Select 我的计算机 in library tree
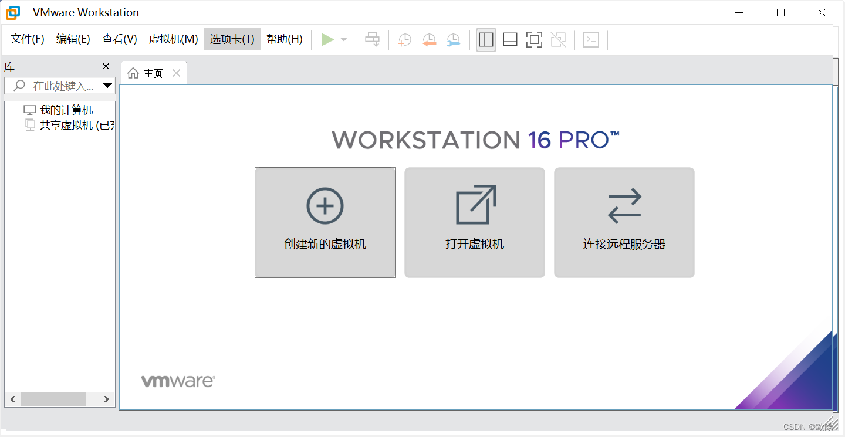This screenshot has height=437, width=845. point(66,110)
